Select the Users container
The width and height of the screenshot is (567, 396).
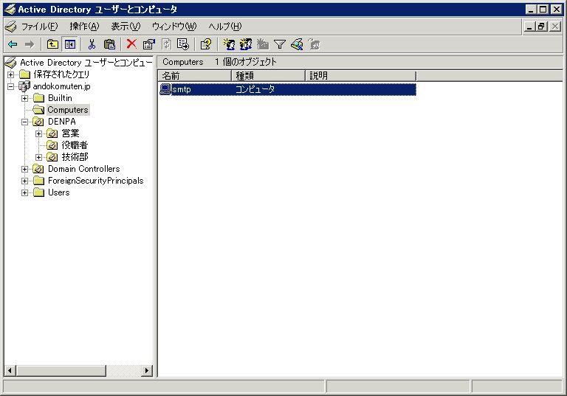tap(58, 192)
